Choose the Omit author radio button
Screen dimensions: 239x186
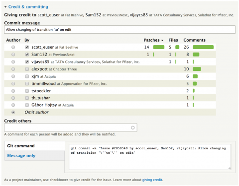13,112
